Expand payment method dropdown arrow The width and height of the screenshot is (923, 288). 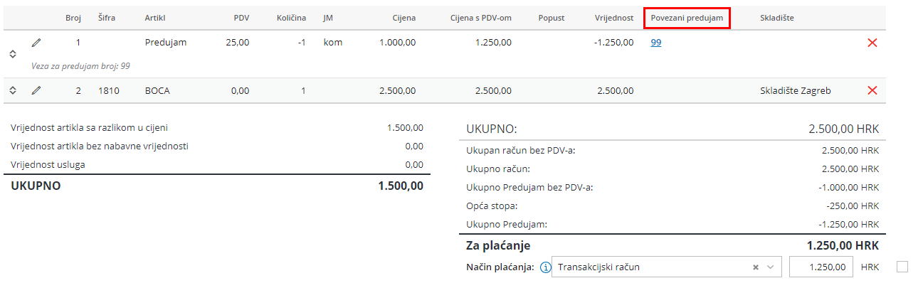click(770, 267)
